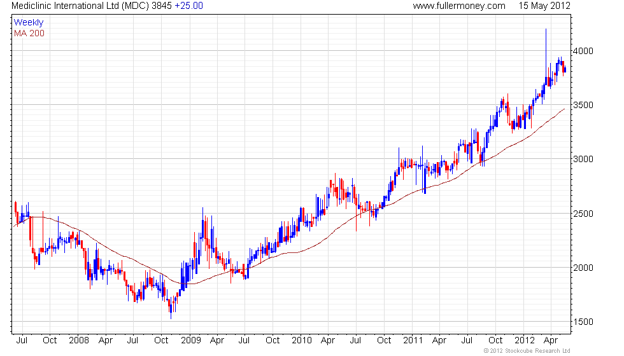Click the 3500 price axis label
The width and height of the screenshot is (624, 356).
click(x=583, y=105)
